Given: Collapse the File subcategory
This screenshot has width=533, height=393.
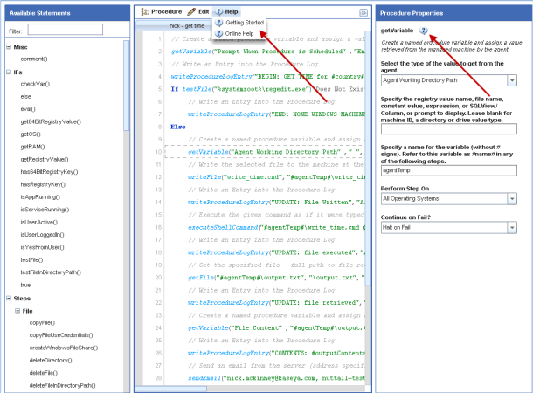Looking at the screenshot, I should tap(17, 311).
